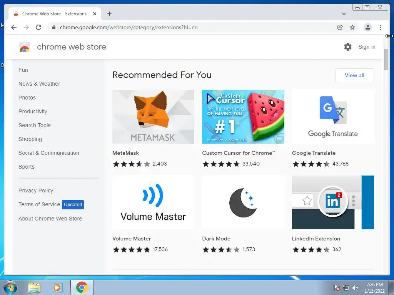Viewport: 394px width, 295px height.
Task: Open Google Translate thumbnail
Action: coord(333,117)
